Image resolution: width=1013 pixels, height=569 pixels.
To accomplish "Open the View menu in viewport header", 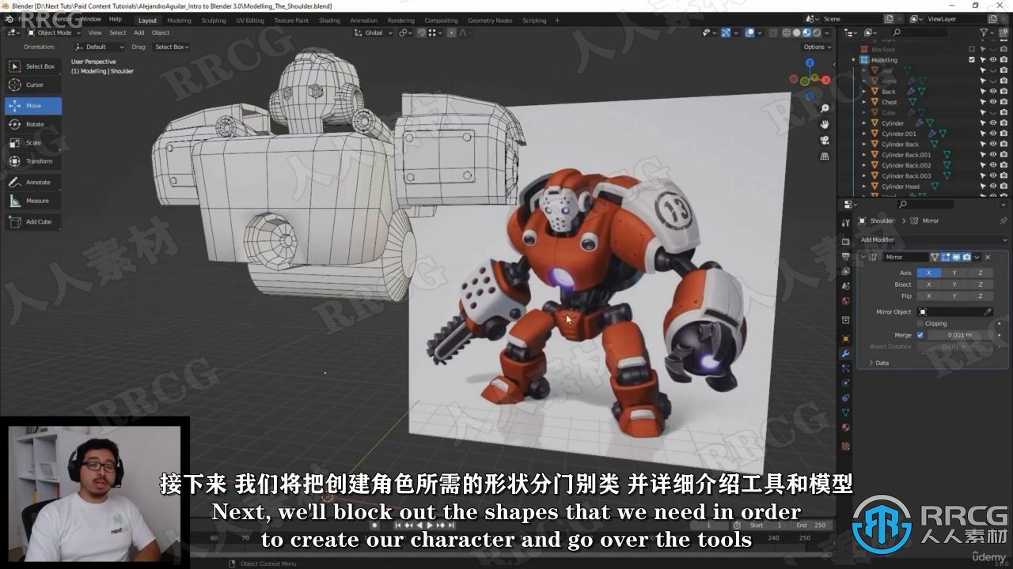I will pos(95,32).
